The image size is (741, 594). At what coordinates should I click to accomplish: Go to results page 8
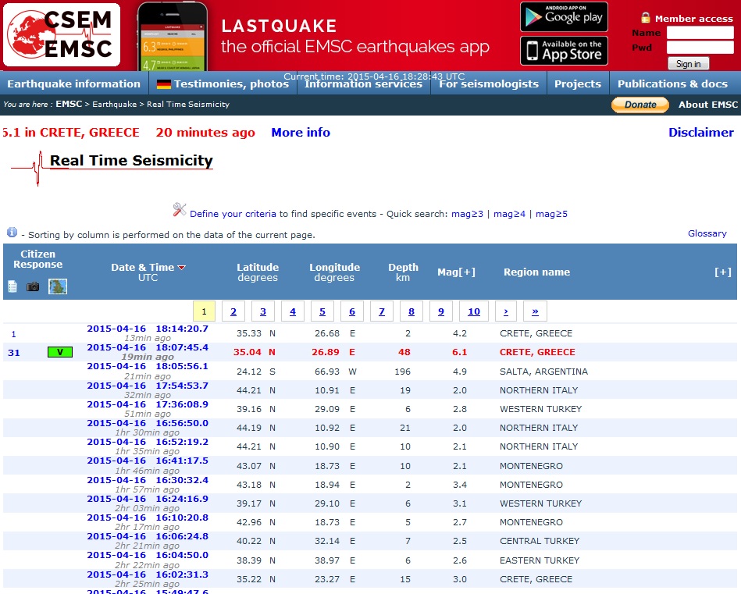click(x=411, y=311)
